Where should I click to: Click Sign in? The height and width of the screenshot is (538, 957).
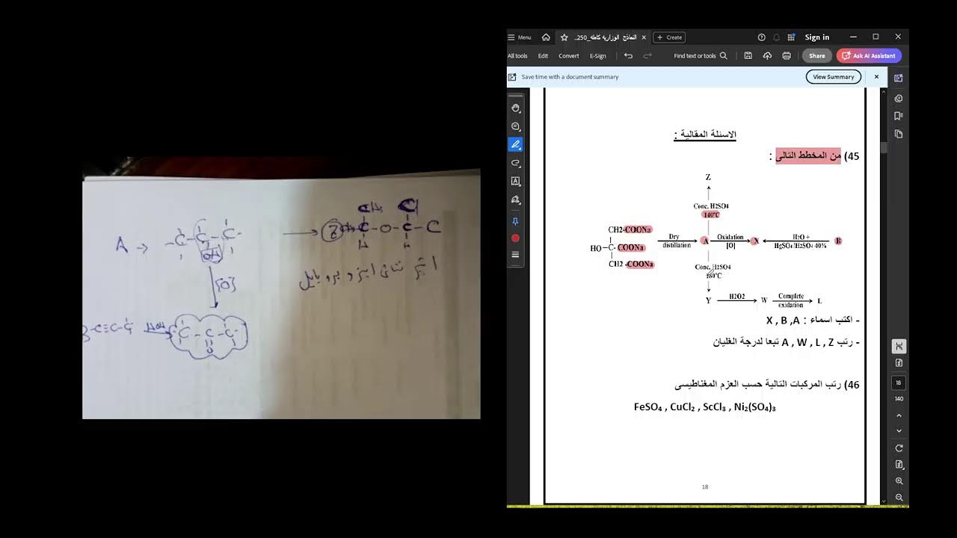pos(817,37)
